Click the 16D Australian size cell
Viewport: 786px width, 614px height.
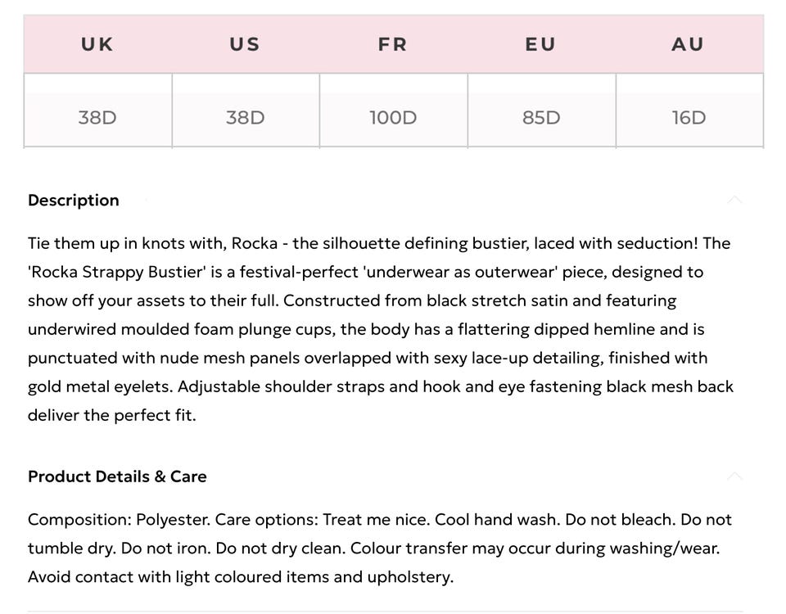point(689,118)
